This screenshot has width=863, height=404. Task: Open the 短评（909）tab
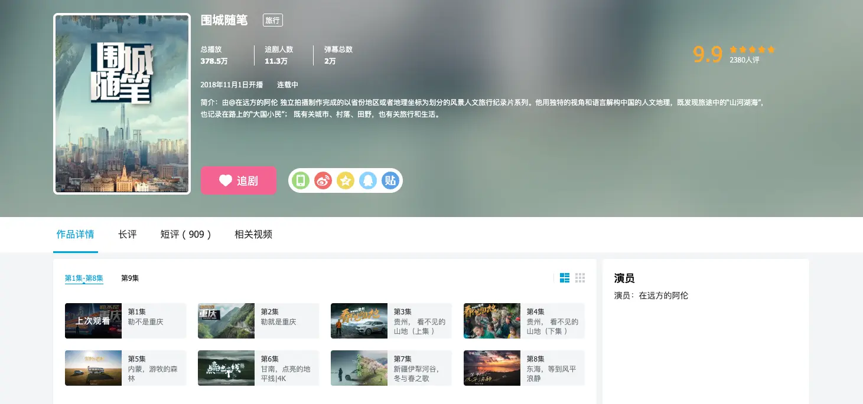(186, 234)
